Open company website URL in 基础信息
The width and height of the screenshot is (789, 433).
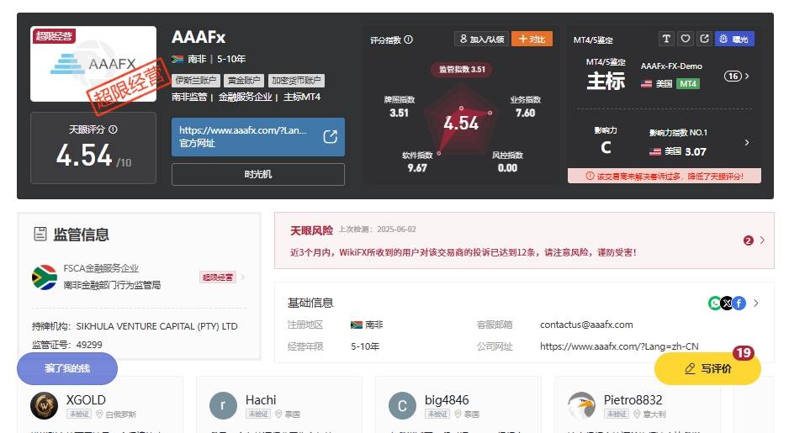tap(619, 346)
